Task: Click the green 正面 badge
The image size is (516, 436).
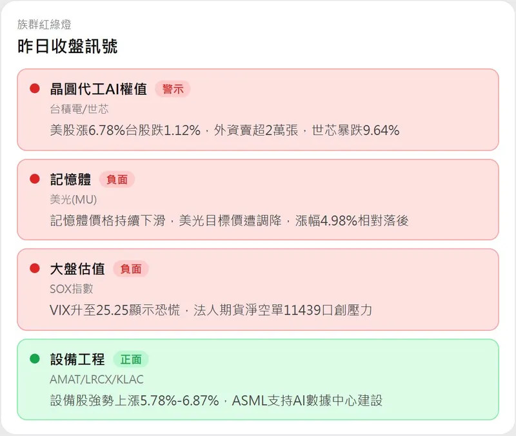Action: (x=131, y=358)
